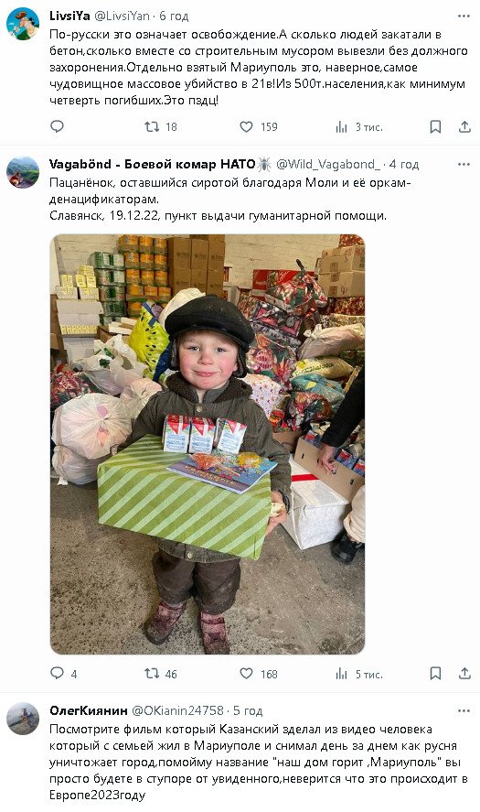Share Vagabönd's tweet with photo
The width and height of the screenshot is (480, 812).
(x=464, y=673)
